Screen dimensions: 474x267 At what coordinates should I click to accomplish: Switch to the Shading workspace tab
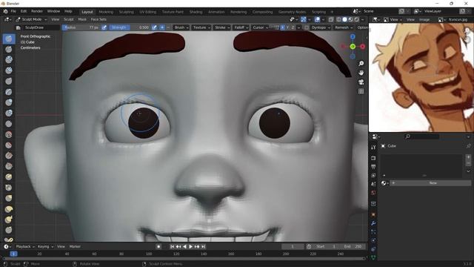click(196, 12)
